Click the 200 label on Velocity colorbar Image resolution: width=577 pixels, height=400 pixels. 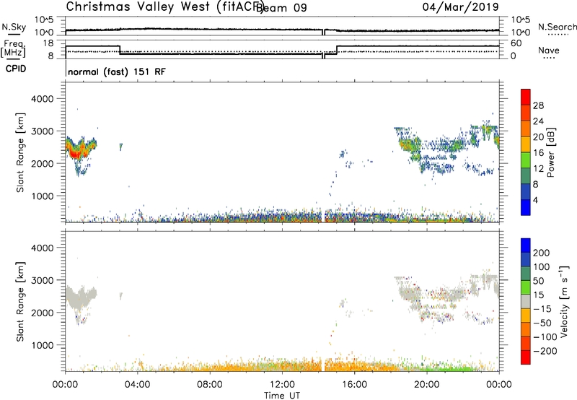[x=542, y=253]
